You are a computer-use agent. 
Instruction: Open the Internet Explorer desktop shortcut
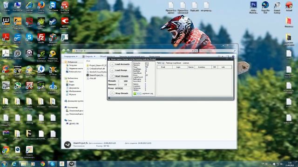point(29,7)
